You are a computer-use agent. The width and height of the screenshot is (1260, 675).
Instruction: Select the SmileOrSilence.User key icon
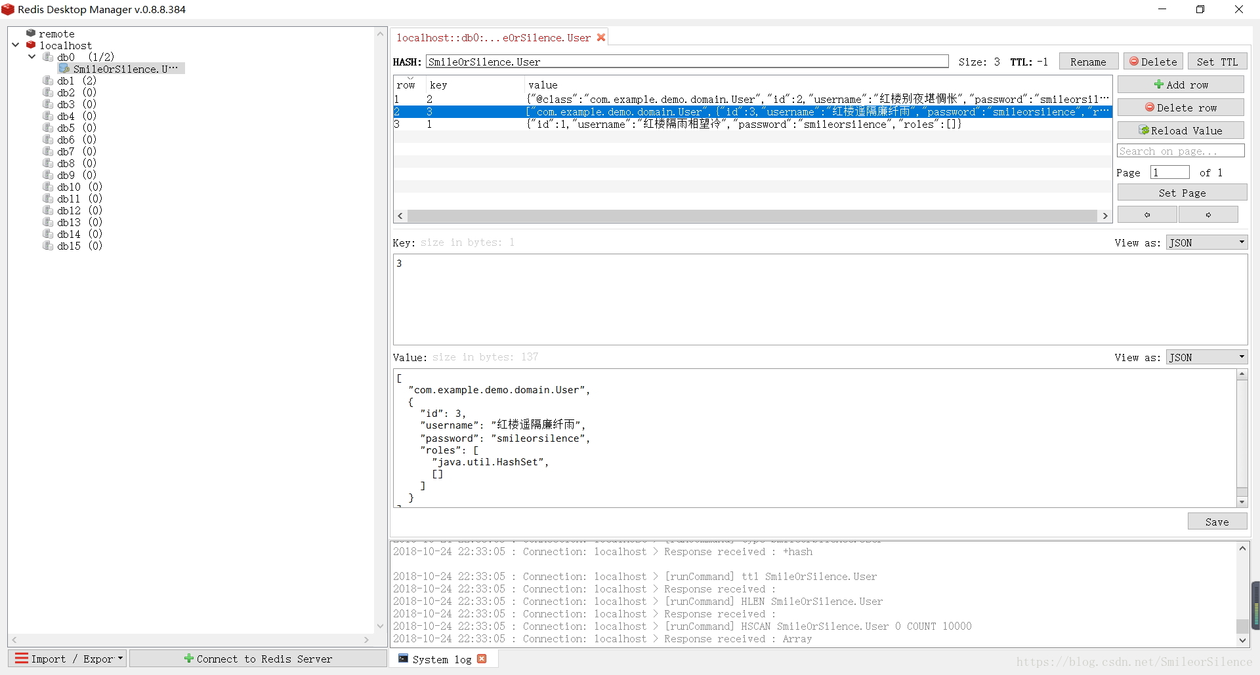point(64,69)
